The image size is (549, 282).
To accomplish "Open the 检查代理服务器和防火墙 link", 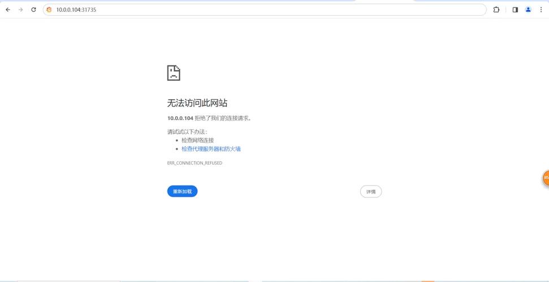I will [x=211, y=149].
